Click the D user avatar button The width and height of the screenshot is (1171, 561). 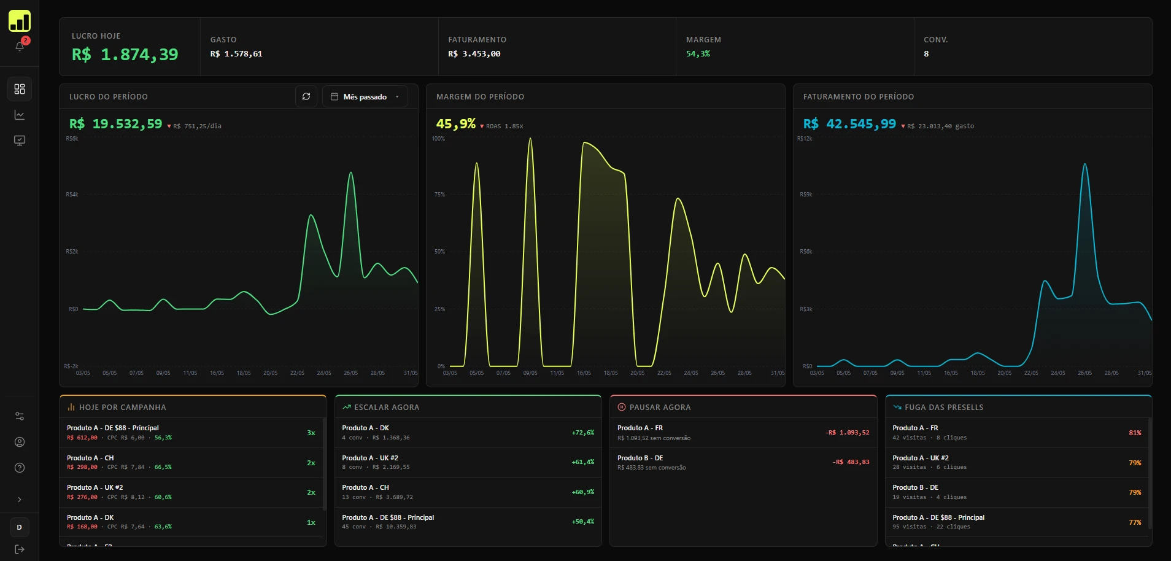[x=20, y=527]
